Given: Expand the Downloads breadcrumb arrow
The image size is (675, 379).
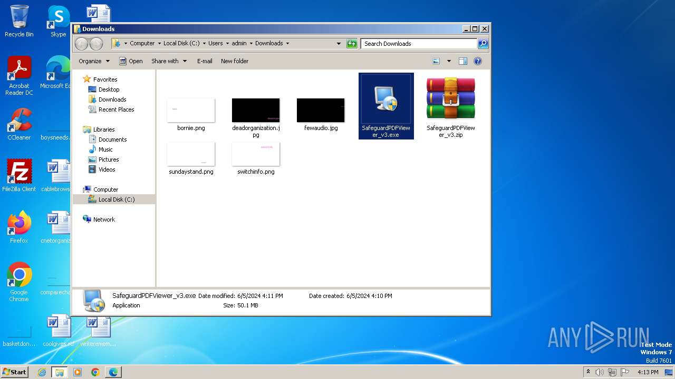Looking at the screenshot, I should pos(287,44).
